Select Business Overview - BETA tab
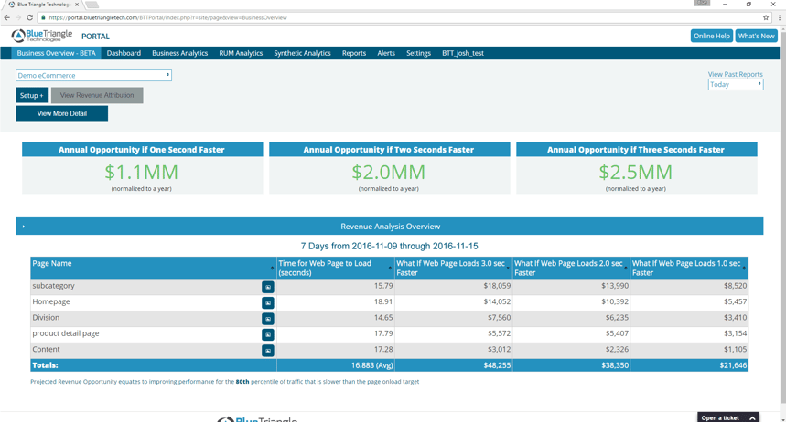The height and width of the screenshot is (422, 786). [x=56, y=53]
